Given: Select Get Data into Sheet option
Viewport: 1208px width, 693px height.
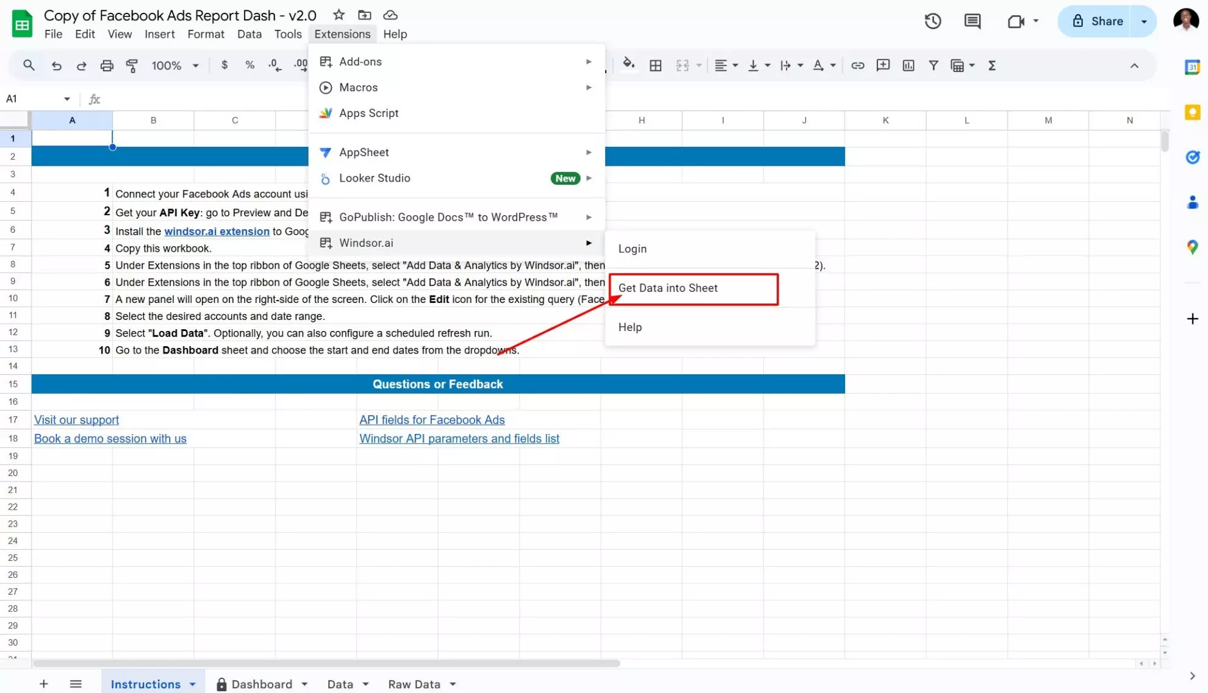Looking at the screenshot, I should coord(710,288).
